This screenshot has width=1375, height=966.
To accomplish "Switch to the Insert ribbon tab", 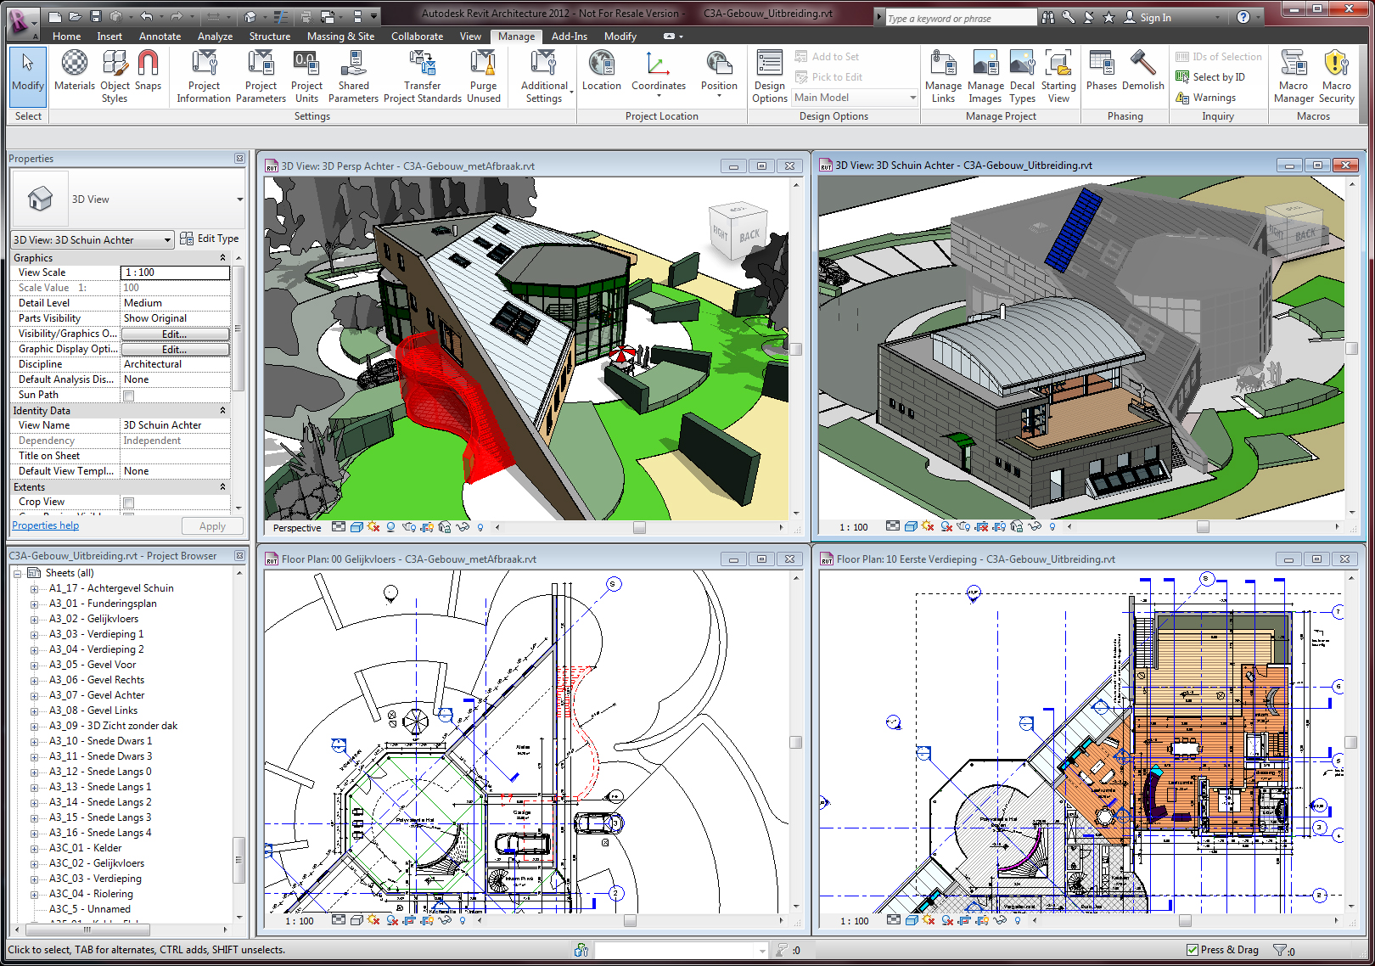I will (x=109, y=37).
